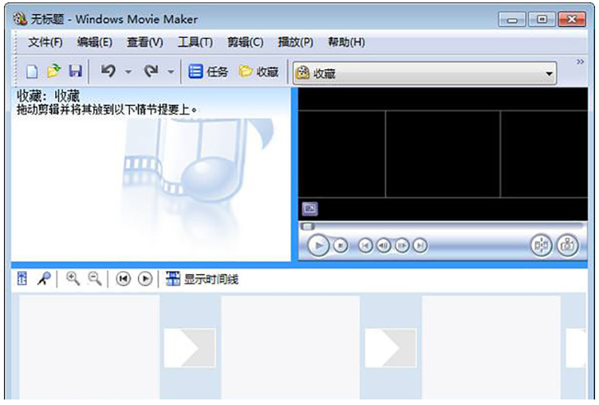Click the New Project icon
Image resolution: width=599 pixels, height=405 pixels.
(x=32, y=72)
